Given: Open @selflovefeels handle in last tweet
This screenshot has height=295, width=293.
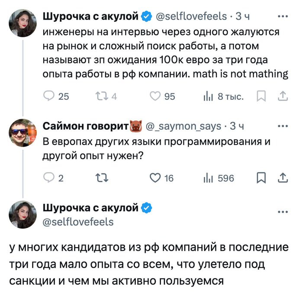Looking at the screenshot, I should click(78, 222).
